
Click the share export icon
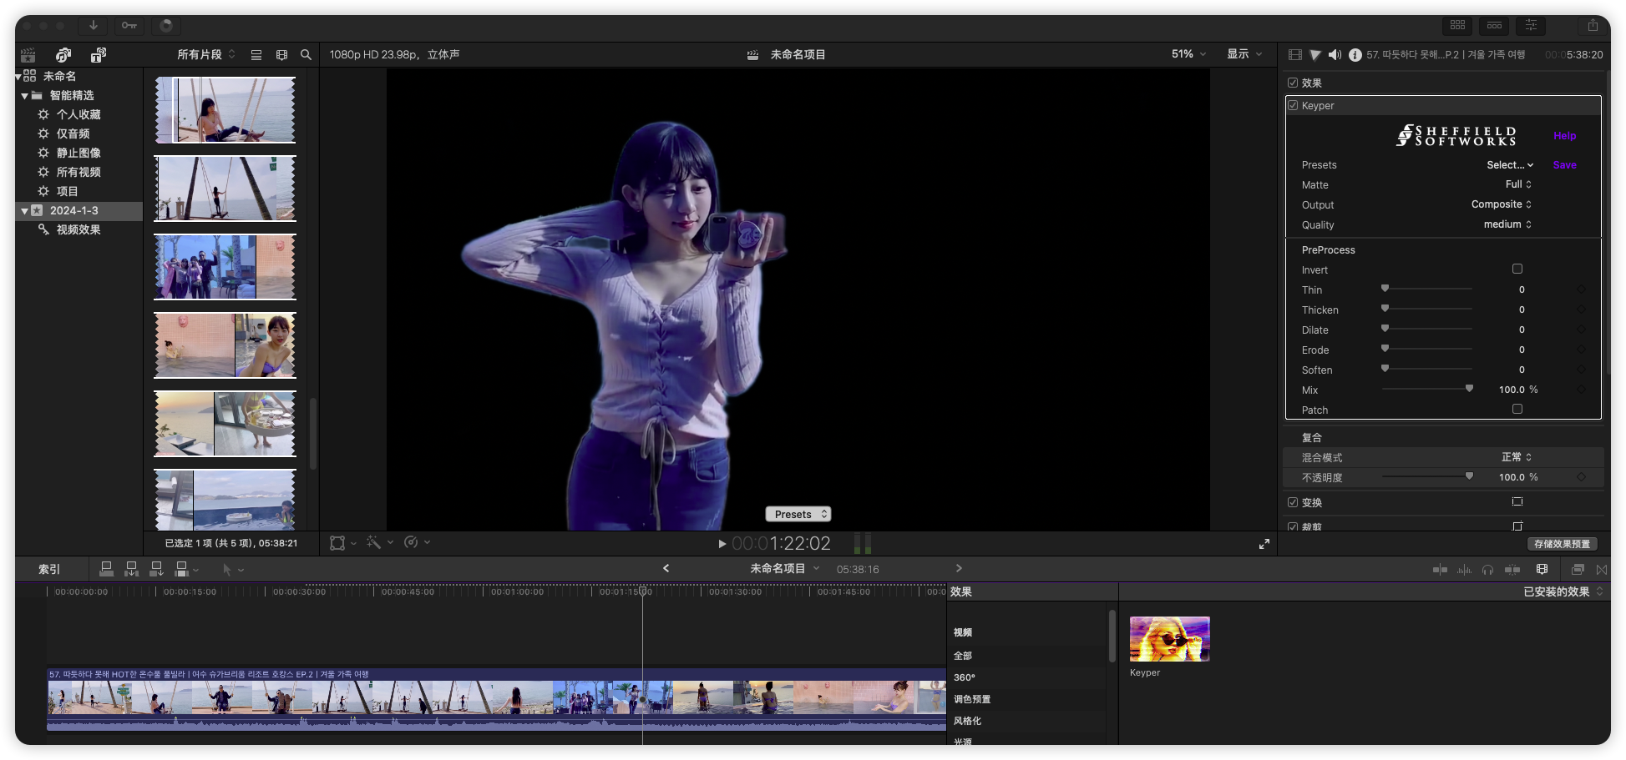pyautogui.click(x=1593, y=26)
